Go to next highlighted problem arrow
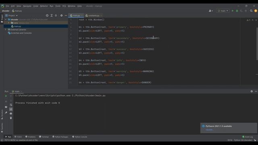This screenshot has width=258, height=145. tap(256, 20)
